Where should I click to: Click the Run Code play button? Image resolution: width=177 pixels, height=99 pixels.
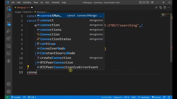156,7
